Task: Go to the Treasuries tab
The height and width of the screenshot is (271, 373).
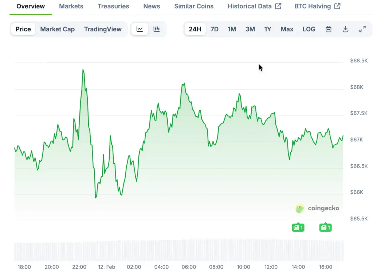Action: (113, 6)
